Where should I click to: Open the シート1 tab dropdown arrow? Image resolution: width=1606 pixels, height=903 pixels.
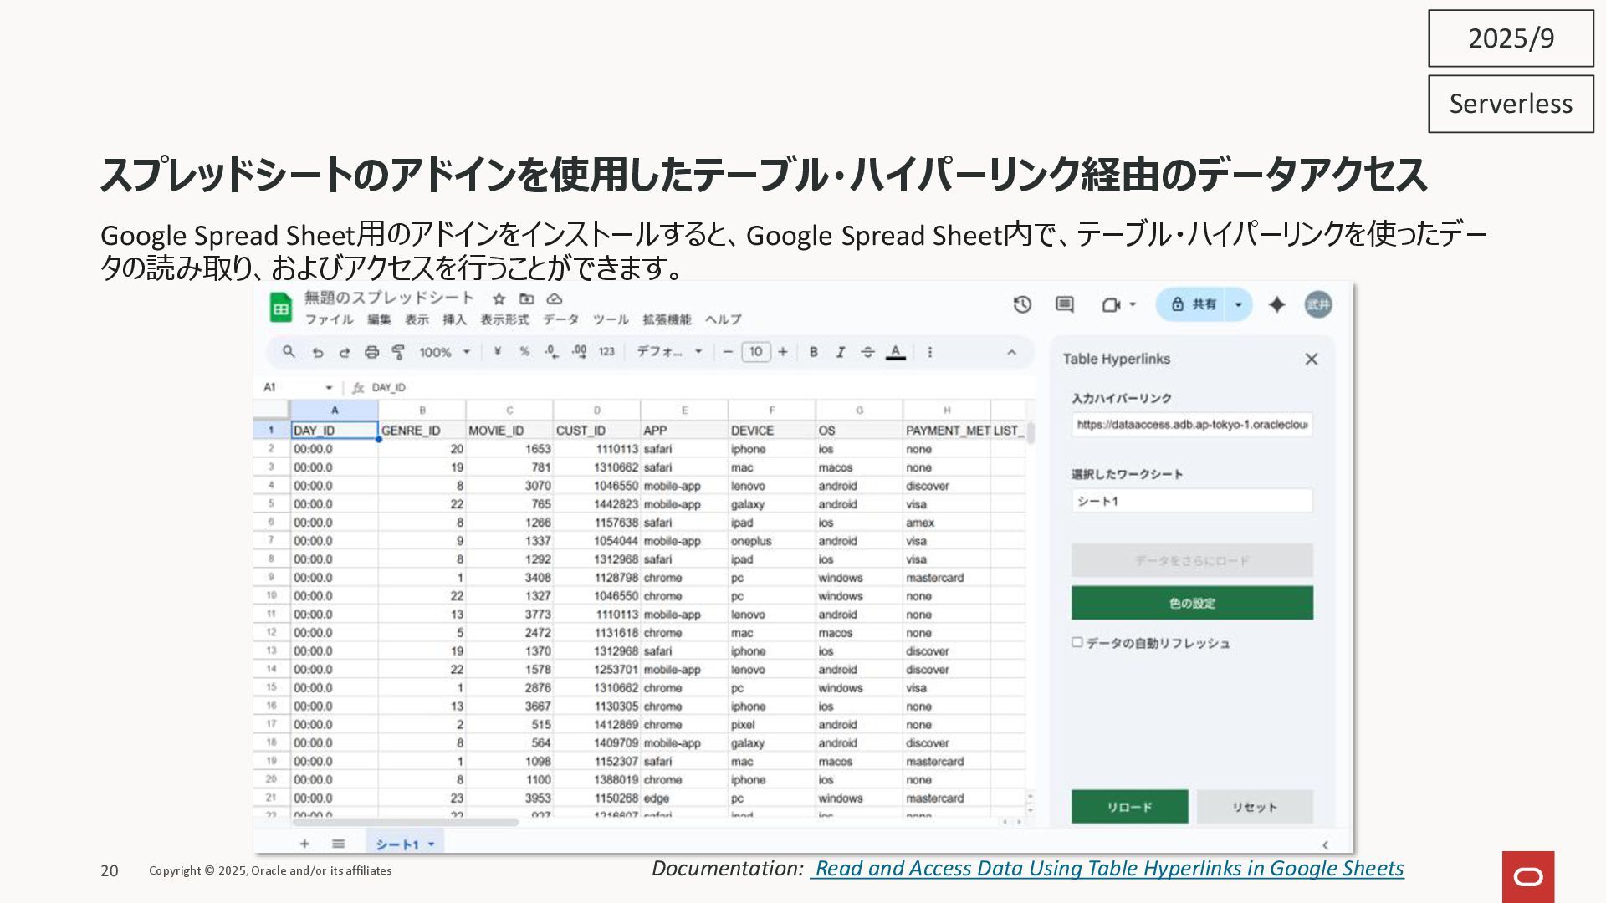pos(432,844)
